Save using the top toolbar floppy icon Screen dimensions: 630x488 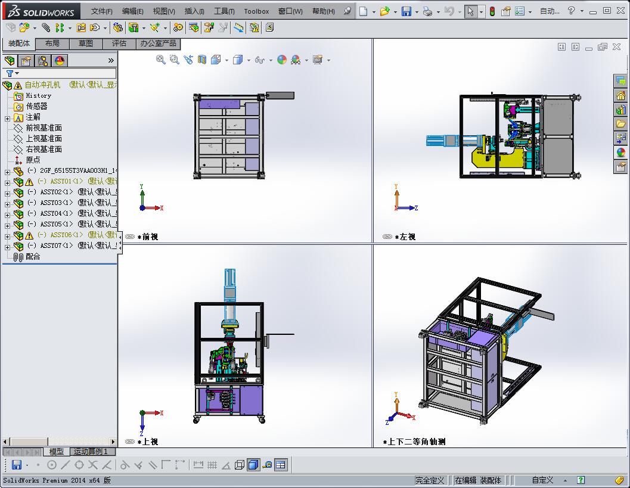406,11
